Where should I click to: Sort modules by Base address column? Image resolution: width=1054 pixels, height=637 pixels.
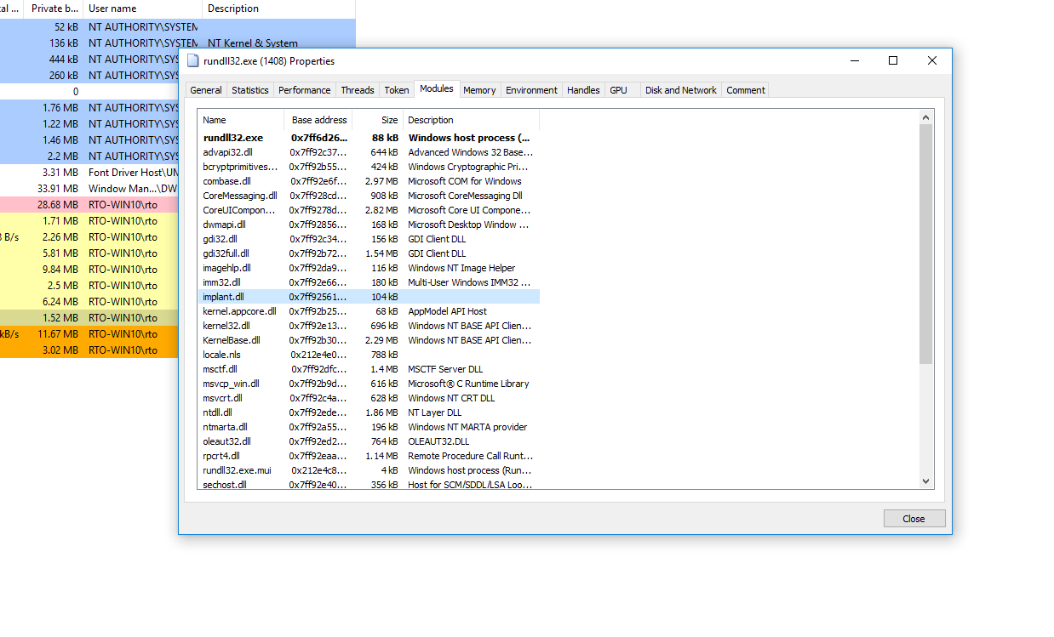pos(318,120)
